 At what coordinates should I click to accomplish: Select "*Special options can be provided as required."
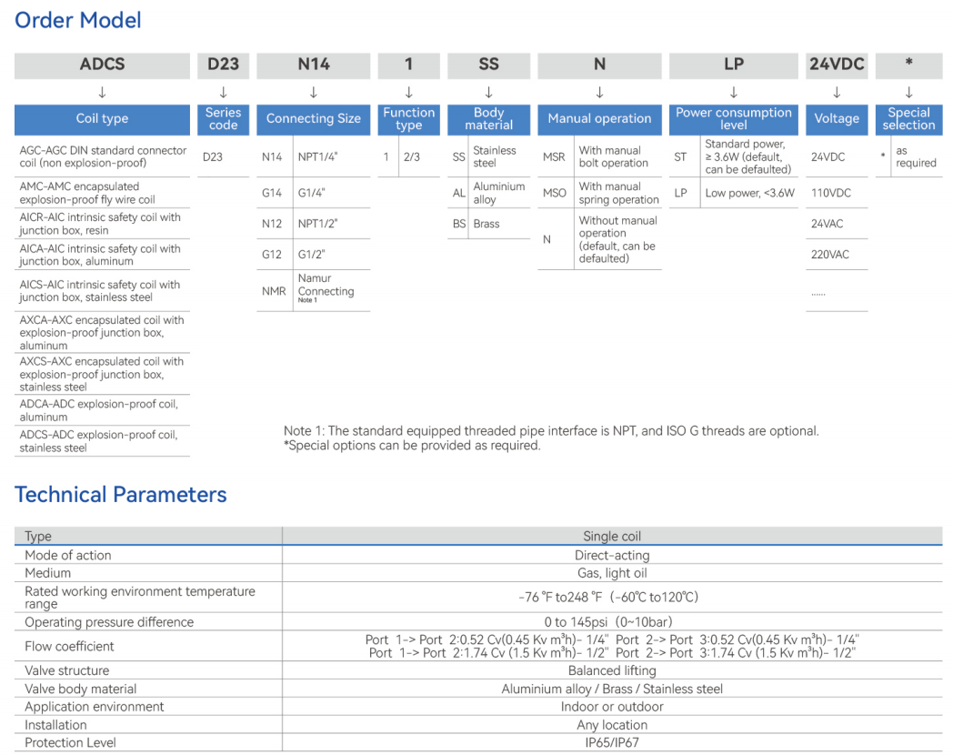pyautogui.click(x=412, y=446)
